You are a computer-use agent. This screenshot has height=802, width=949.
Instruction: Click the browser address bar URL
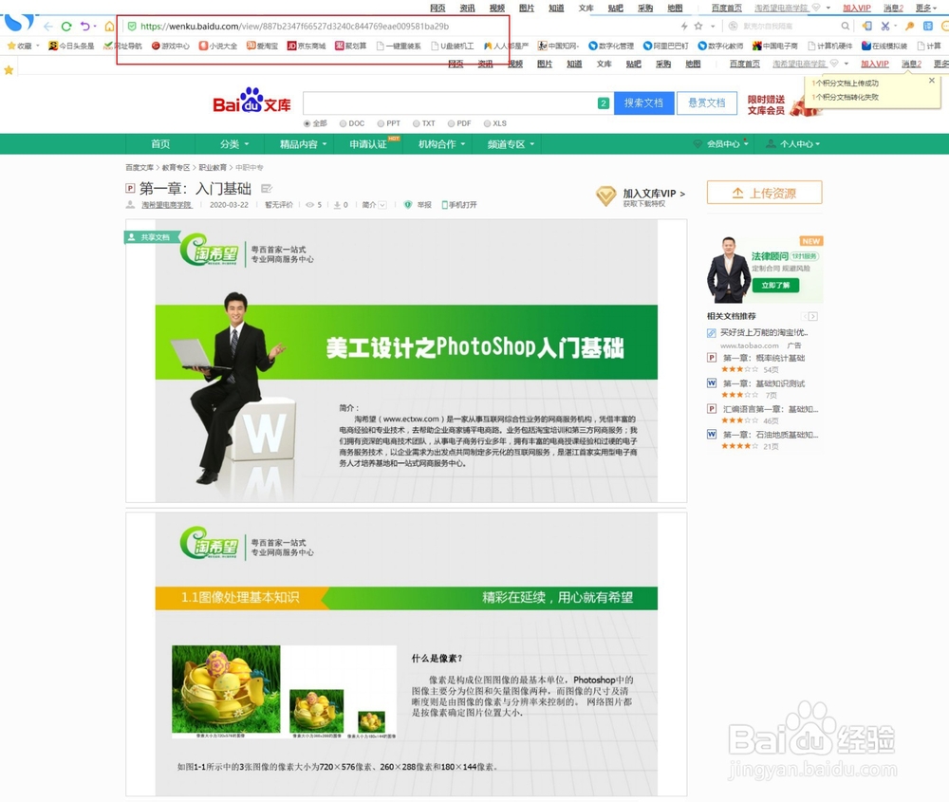[x=295, y=26]
